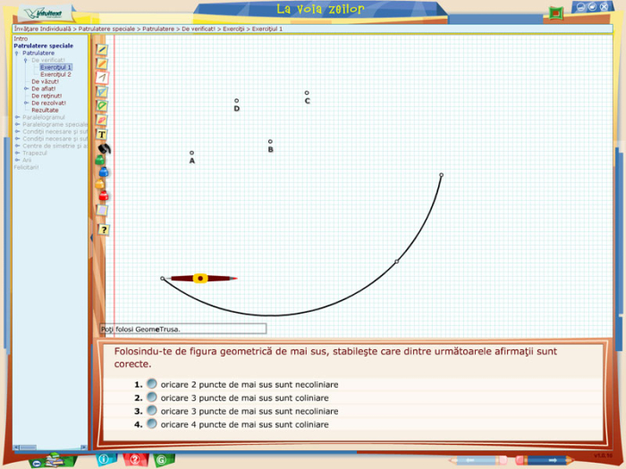The image size is (626, 469).
Task: Click the green flag icon in header
Action: click(x=555, y=13)
